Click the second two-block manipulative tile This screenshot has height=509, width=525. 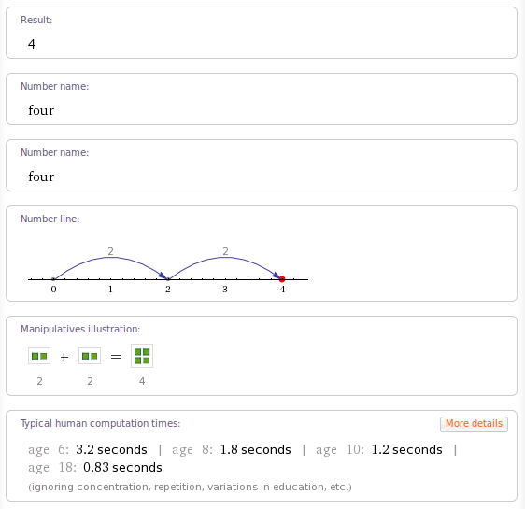click(90, 356)
